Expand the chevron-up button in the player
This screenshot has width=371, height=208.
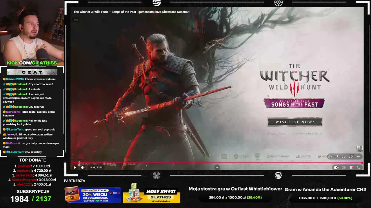217,168
